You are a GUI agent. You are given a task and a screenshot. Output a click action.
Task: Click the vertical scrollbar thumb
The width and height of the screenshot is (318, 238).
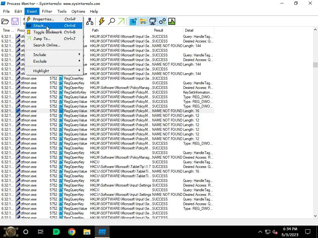[x=315, y=65]
